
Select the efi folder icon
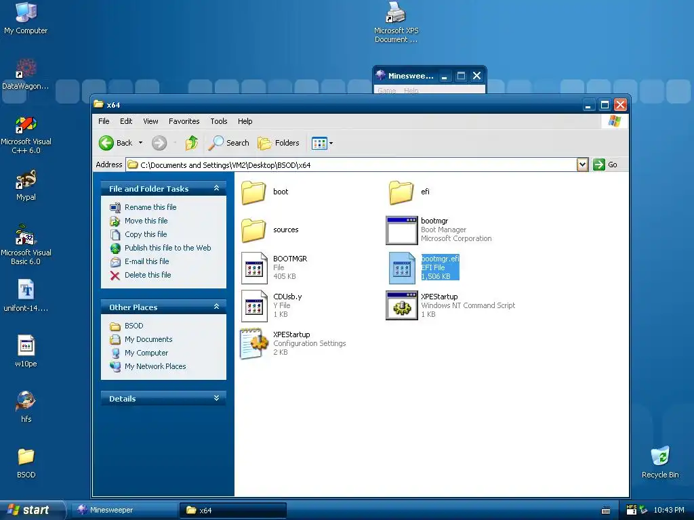(x=401, y=192)
